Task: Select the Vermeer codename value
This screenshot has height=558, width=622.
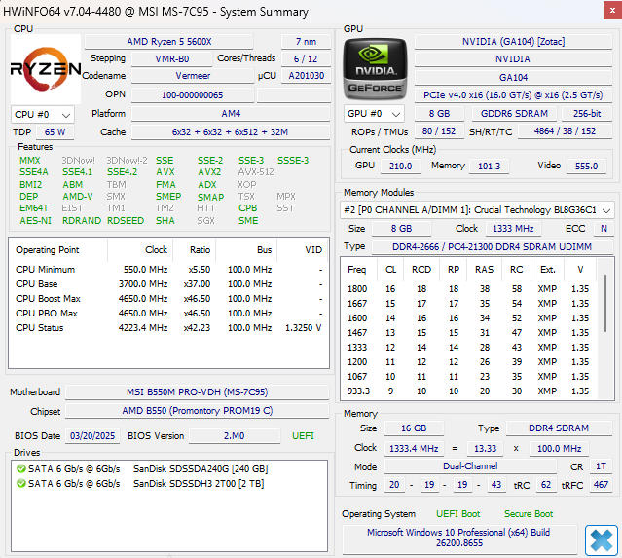Action: pos(193,76)
